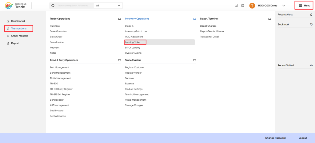The height and width of the screenshot is (143, 315).
Task: Open the hamburger Menu button
Action: tap(304, 6)
